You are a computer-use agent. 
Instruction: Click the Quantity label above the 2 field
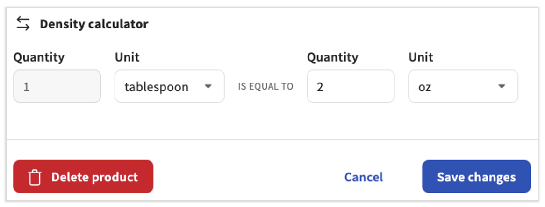[x=332, y=57]
